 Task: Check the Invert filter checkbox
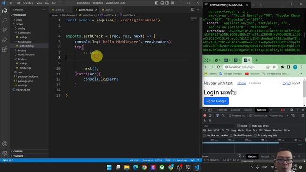pyautogui.click(x=238, y=126)
